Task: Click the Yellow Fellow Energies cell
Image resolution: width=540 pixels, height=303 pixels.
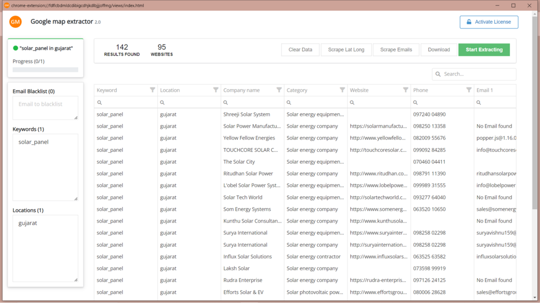Action: tap(253, 138)
